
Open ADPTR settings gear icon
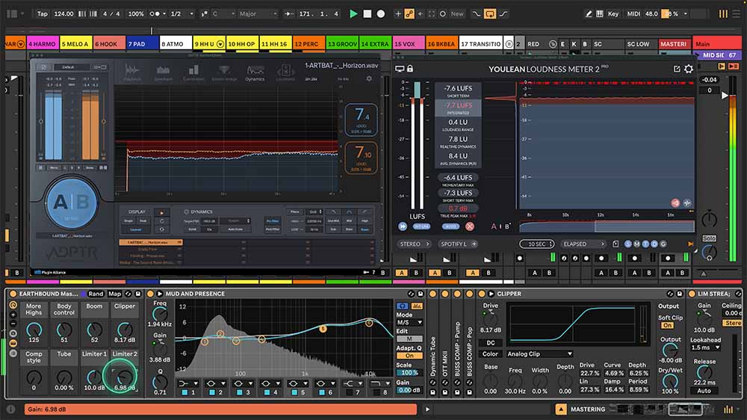point(369,78)
